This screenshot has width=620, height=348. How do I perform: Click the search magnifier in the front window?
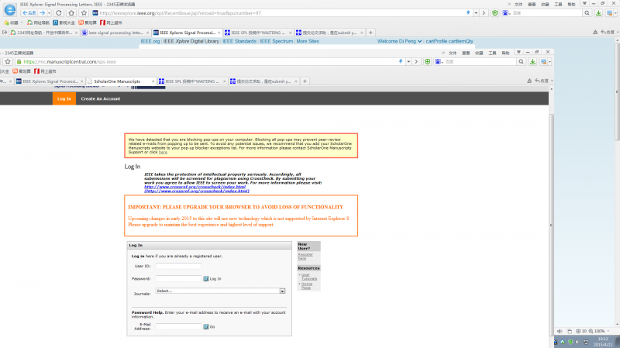coord(521,62)
